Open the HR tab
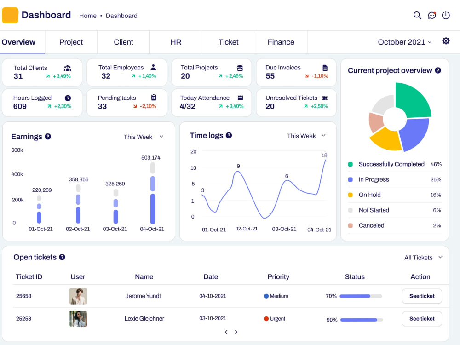 pos(176,42)
